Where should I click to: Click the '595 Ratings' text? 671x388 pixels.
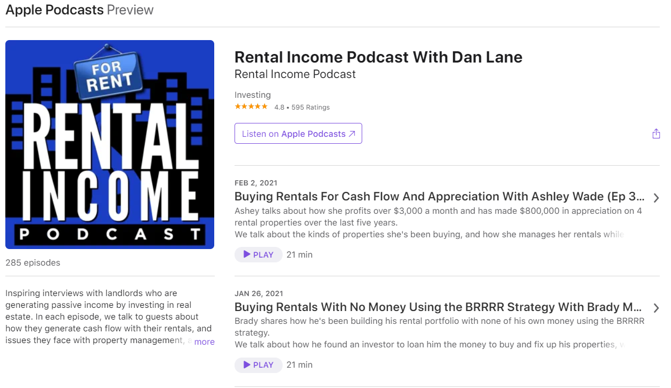coord(310,107)
